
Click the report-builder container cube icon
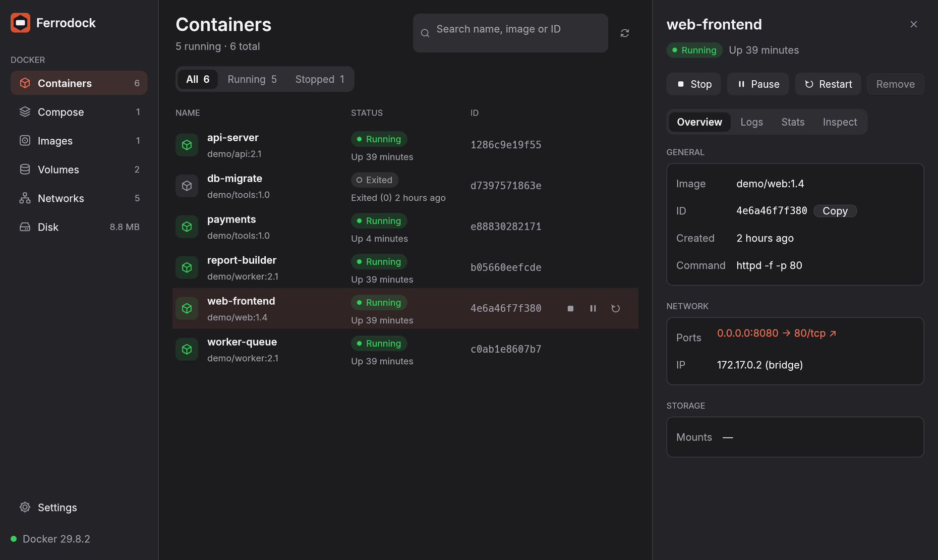pos(187,268)
